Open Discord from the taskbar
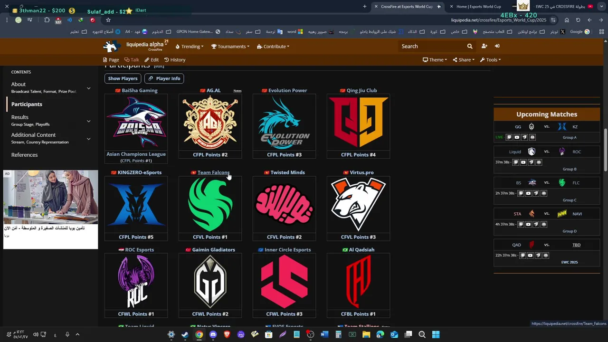The image size is (608, 342). click(x=213, y=334)
